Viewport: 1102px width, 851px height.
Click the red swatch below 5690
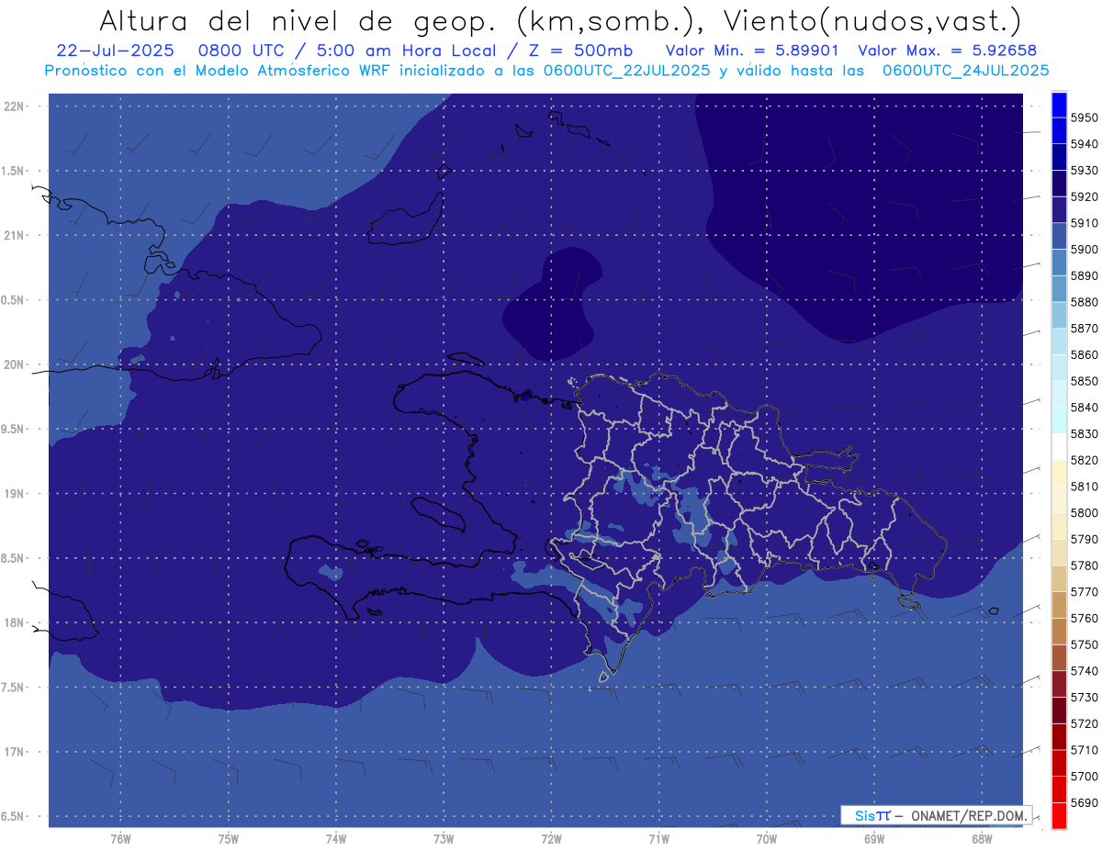coord(1059,815)
